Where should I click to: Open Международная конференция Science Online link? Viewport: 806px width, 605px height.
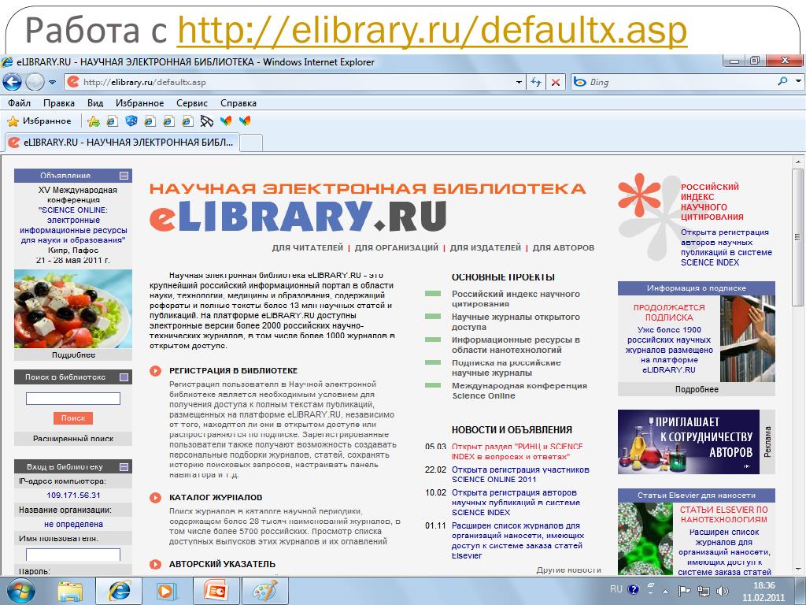tap(519, 391)
